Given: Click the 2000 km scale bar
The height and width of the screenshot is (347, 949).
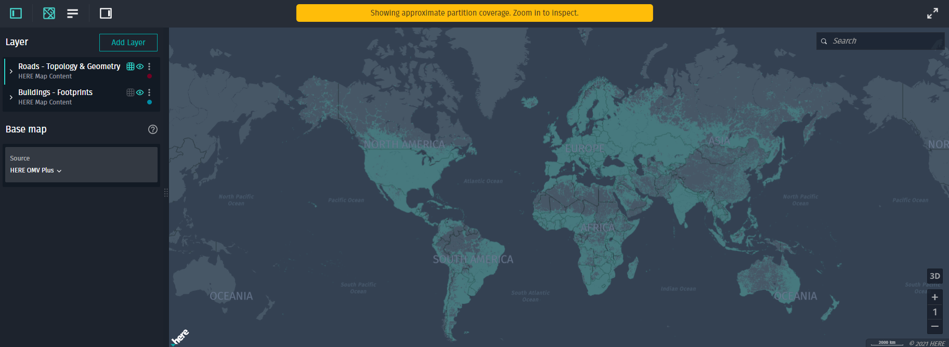Looking at the screenshot, I should 887,343.
